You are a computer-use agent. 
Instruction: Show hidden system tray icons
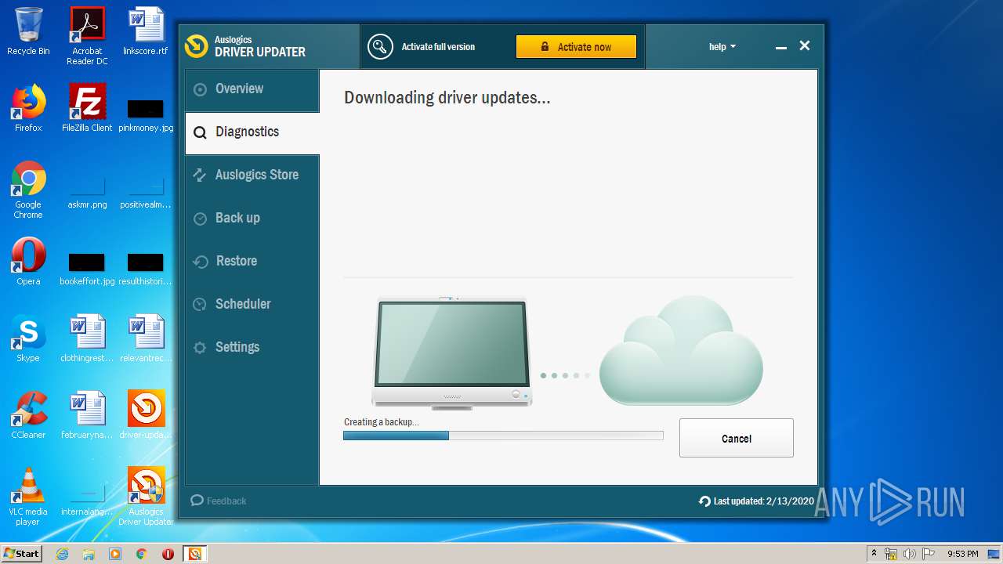874,554
